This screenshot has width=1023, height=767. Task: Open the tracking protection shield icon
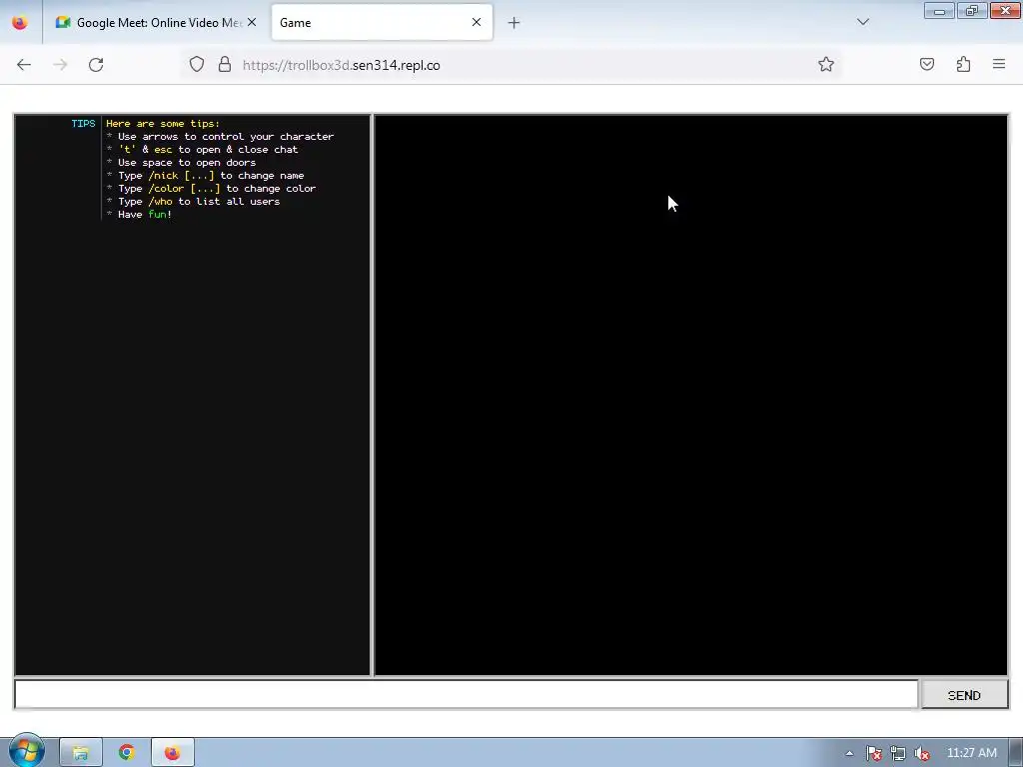click(x=197, y=65)
